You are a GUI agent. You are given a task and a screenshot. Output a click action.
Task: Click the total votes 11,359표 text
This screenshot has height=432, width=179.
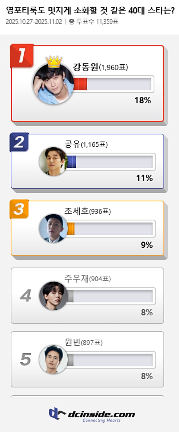pyautogui.click(x=94, y=22)
